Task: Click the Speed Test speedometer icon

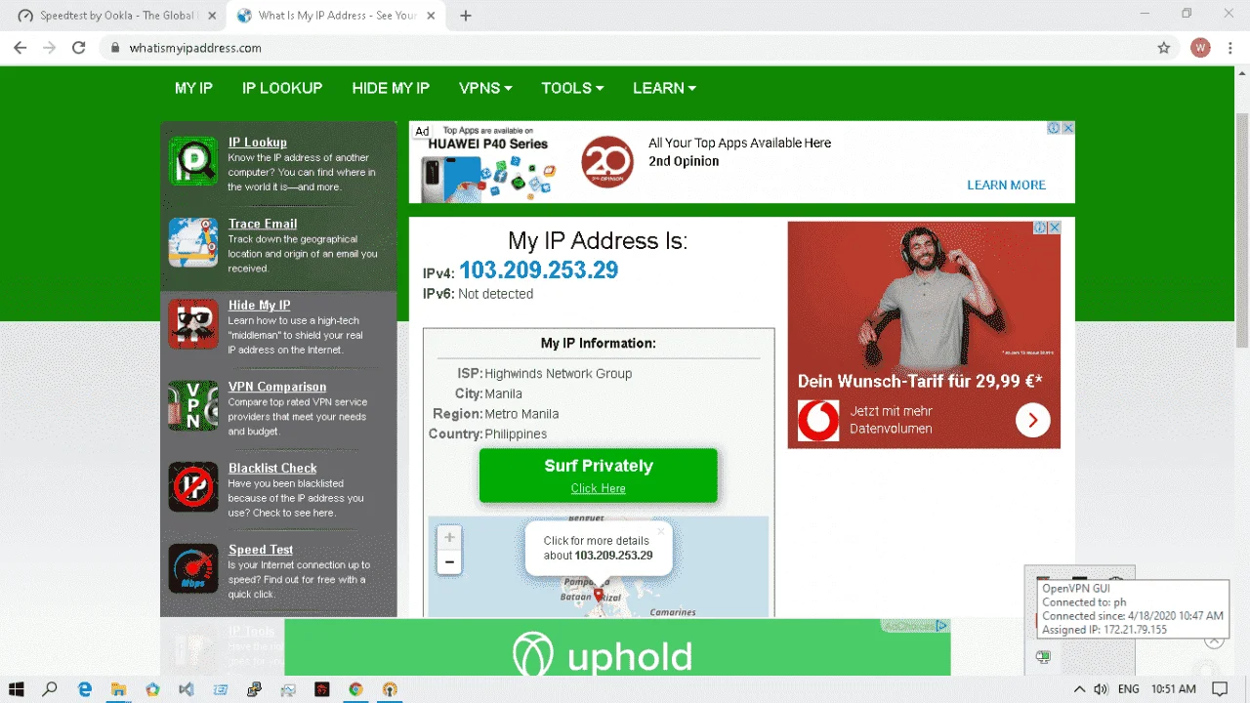Action: [192, 568]
